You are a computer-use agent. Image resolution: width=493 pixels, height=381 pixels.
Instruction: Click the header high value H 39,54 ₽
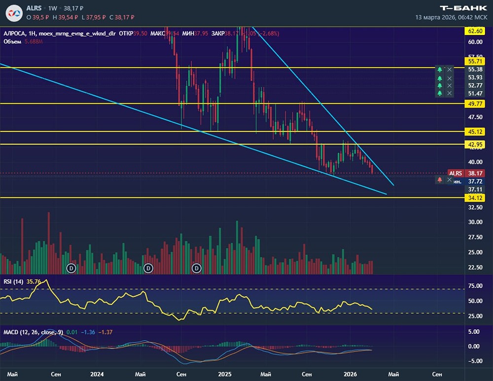(65, 17)
